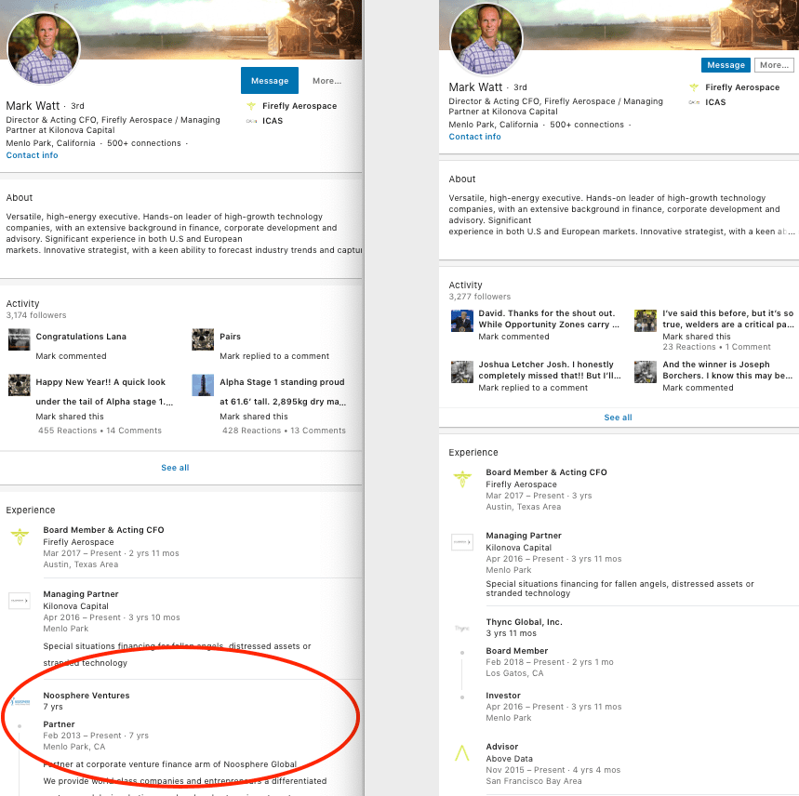Open Kilonova Capital logo in right Experience section
This screenshot has height=796, width=799.
click(x=462, y=542)
